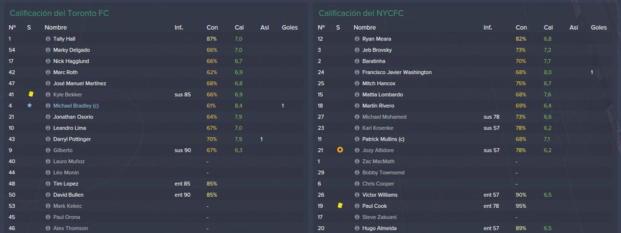Click the Calificación del NYCFC heading
This screenshot has width=621, height=233.
pyautogui.click(x=361, y=13)
